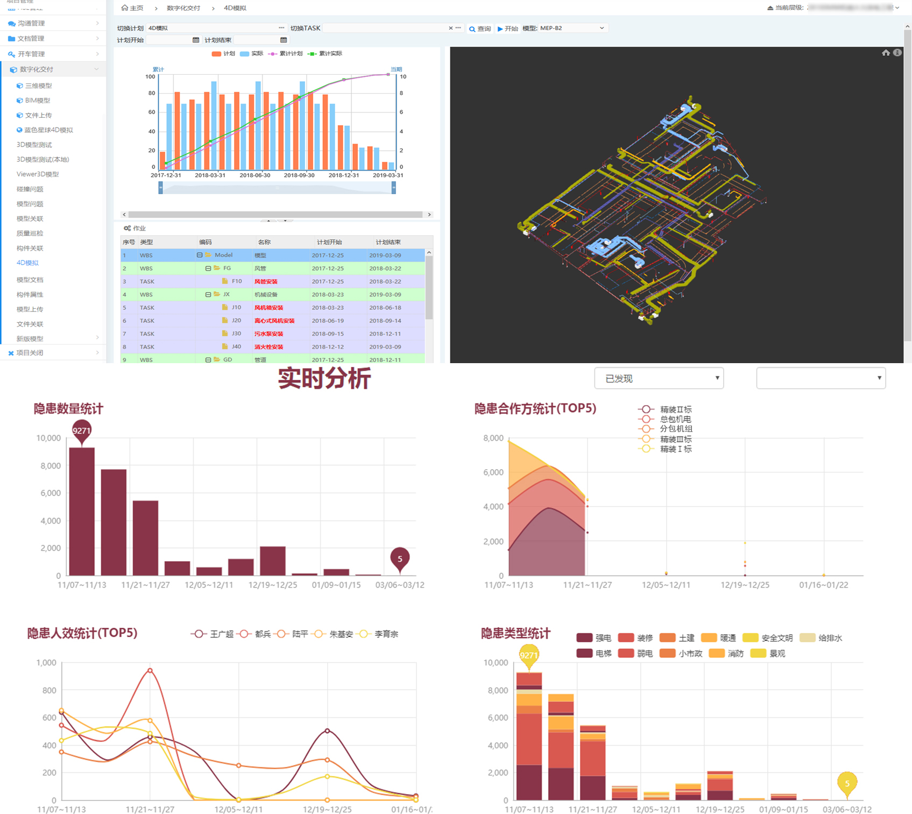This screenshot has width=912, height=814.
Task: Click the 查询 search magnifier icon
Action: (472, 29)
